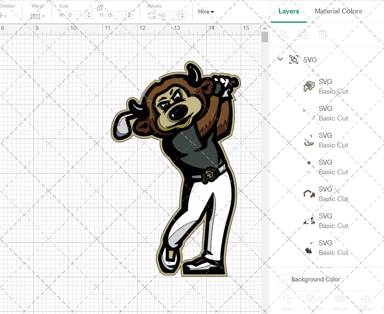Click the canvas scrollbar up arrow
Screen dimensions: 384x314
point(265,28)
